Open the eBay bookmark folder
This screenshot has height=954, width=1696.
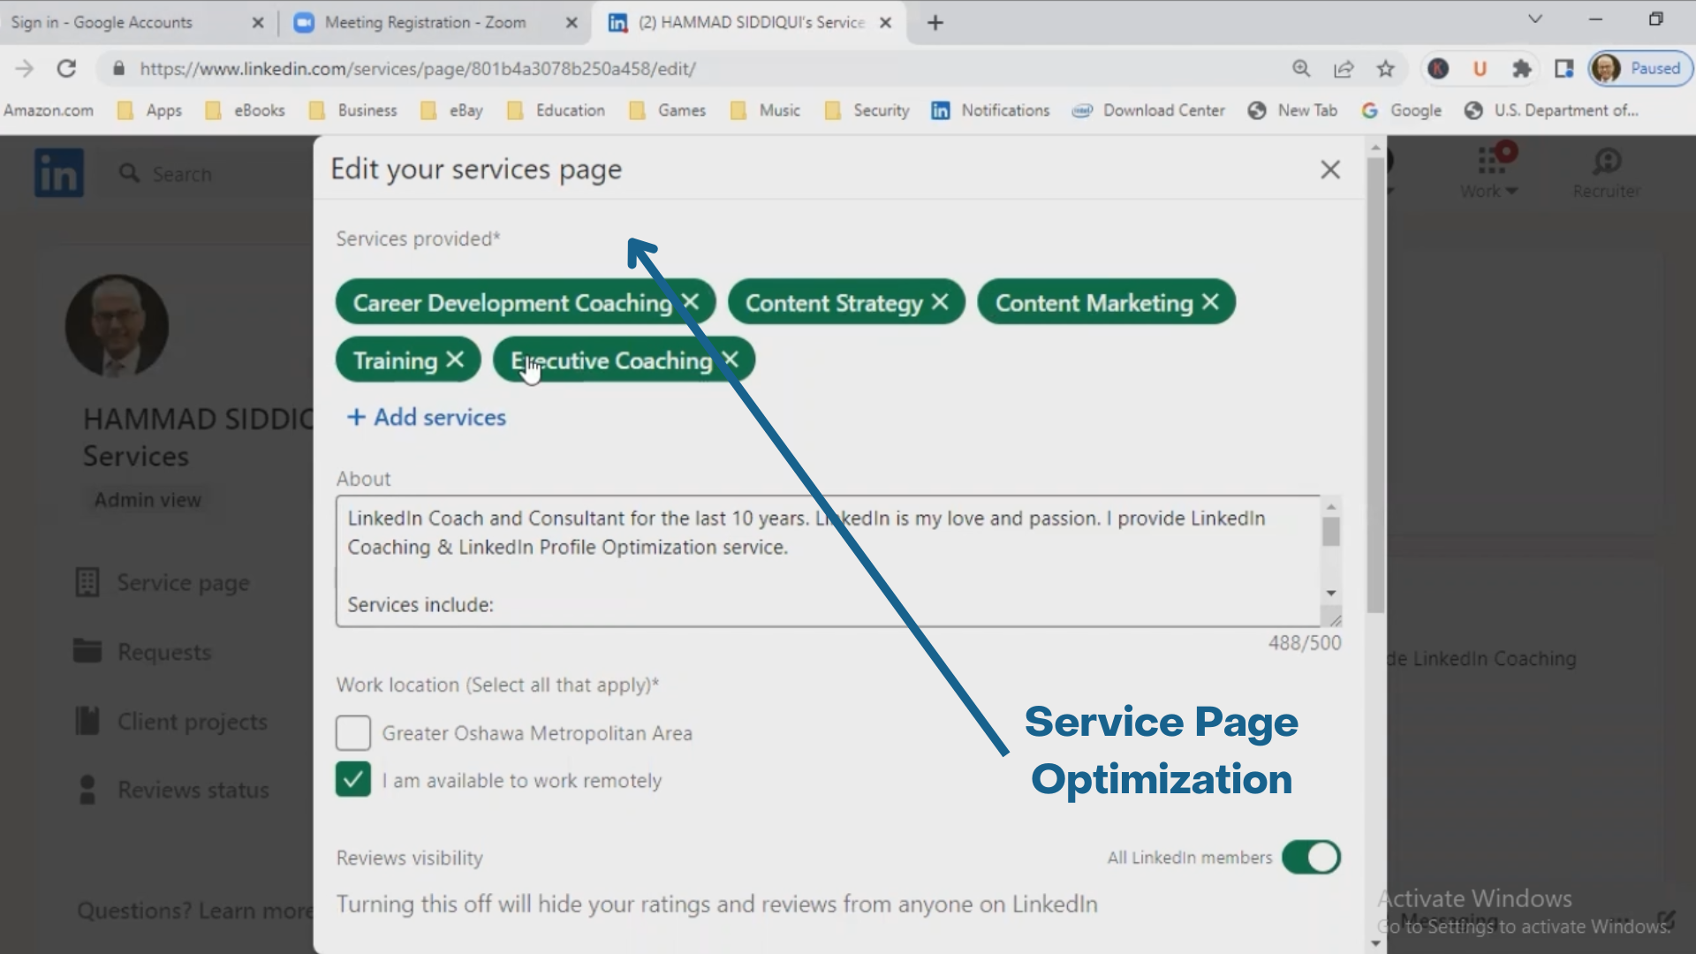pos(452,110)
